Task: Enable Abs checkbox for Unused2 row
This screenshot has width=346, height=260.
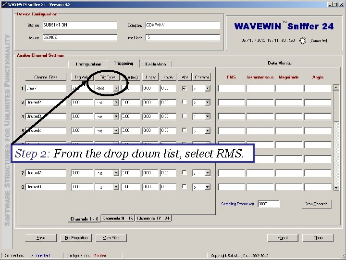Action: tap(185, 102)
